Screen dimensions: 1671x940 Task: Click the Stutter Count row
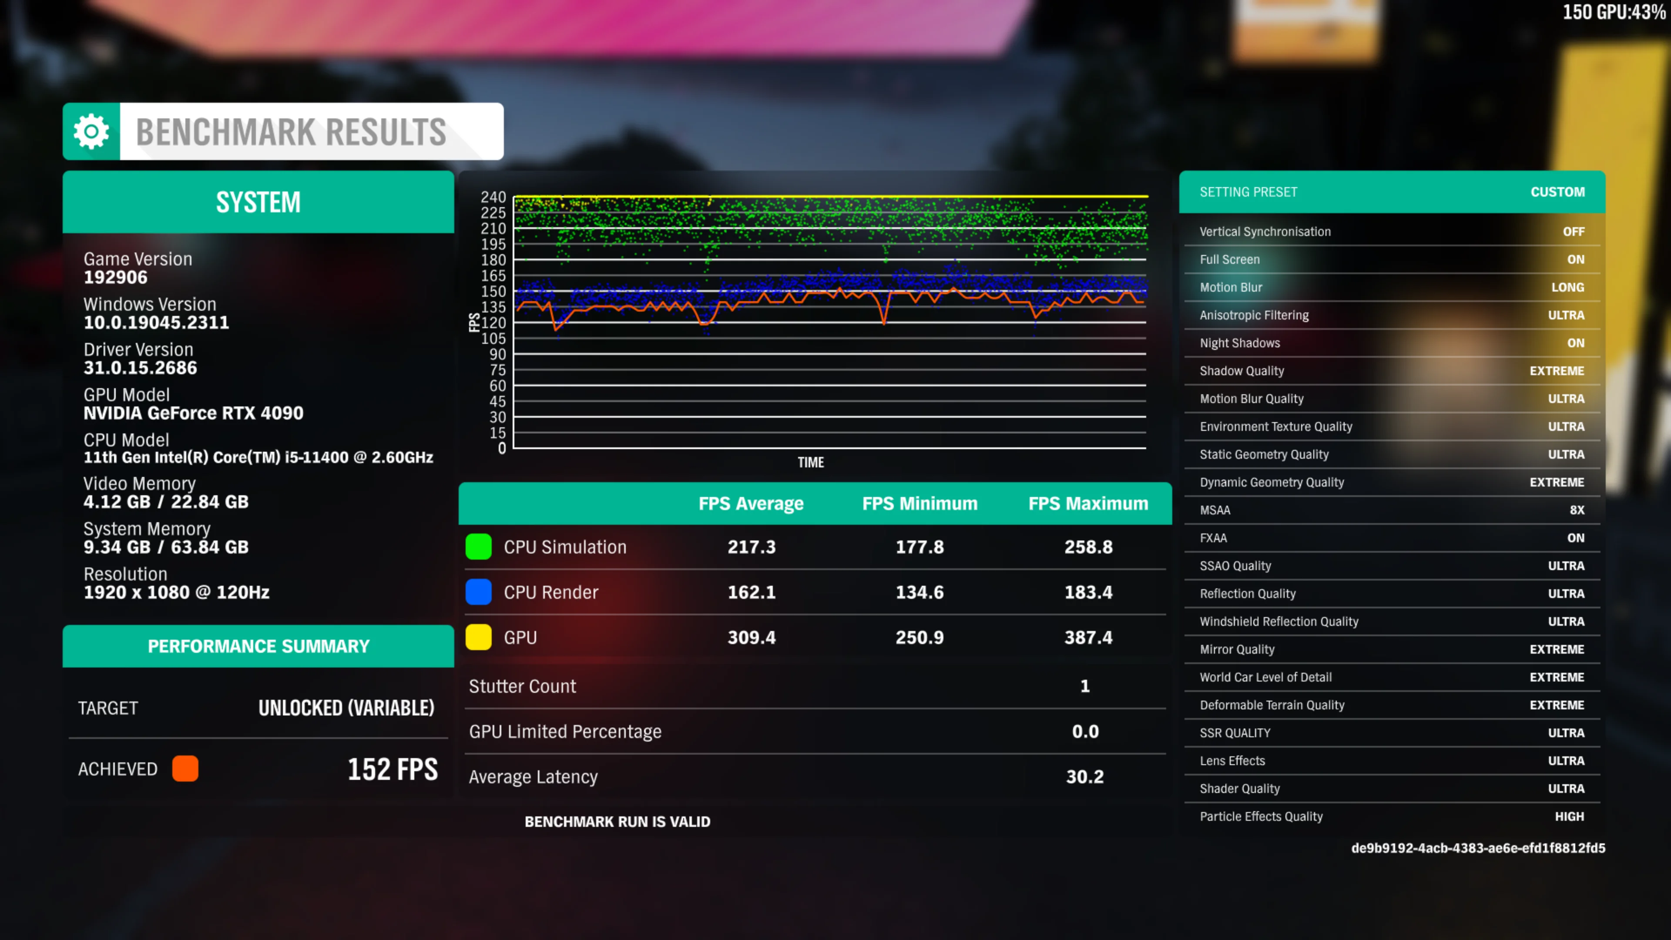tap(815, 686)
